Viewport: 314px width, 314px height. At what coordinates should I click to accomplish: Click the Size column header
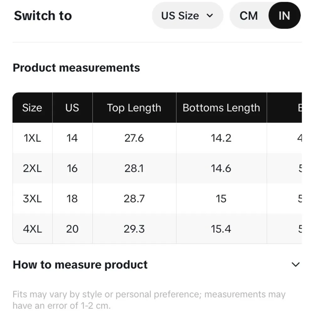click(x=32, y=108)
